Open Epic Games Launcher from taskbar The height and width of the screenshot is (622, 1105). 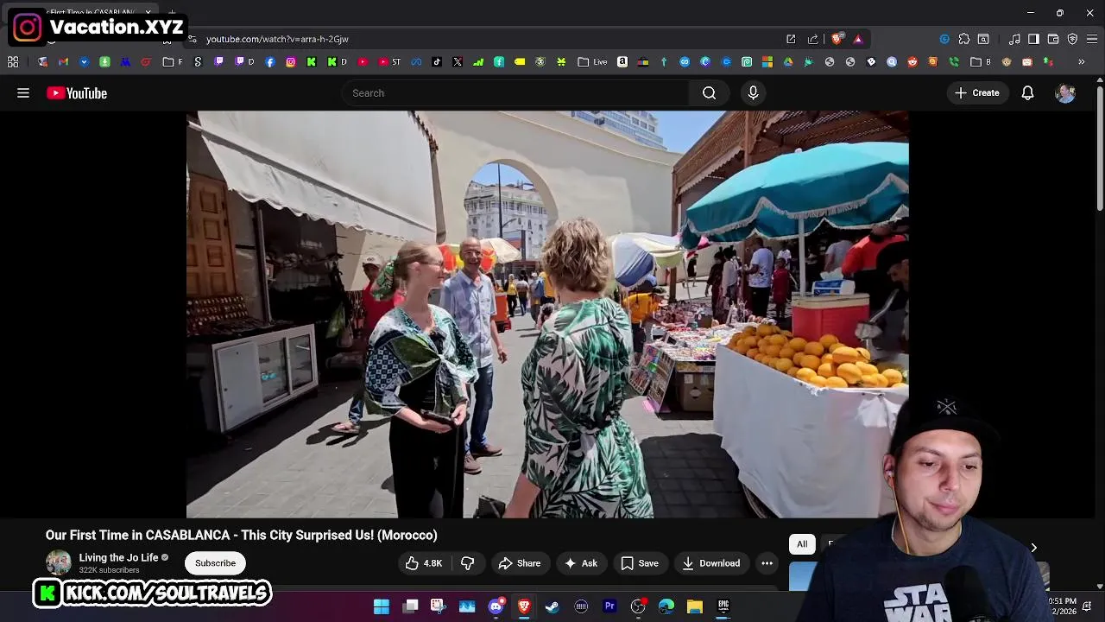tap(723, 606)
